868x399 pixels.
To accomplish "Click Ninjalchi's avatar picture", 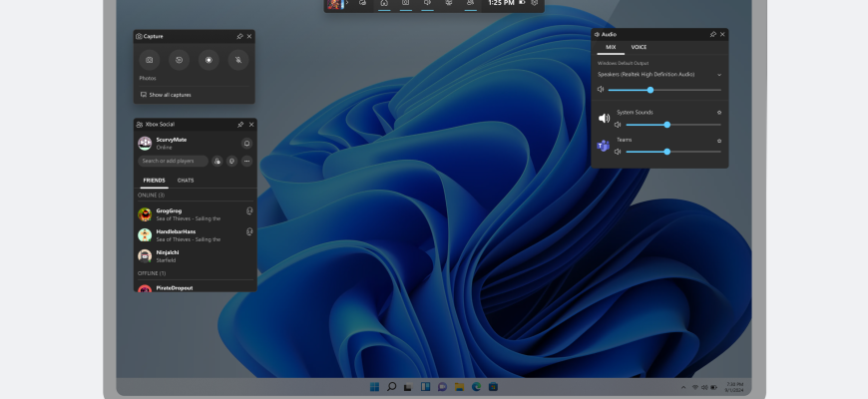I will click(145, 255).
